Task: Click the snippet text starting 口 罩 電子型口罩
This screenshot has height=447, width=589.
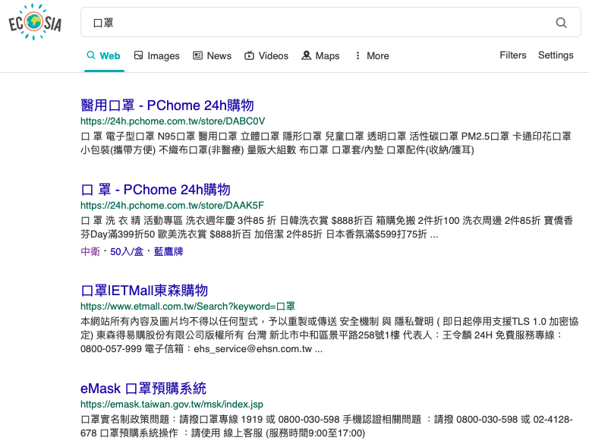Action: (x=326, y=143)
